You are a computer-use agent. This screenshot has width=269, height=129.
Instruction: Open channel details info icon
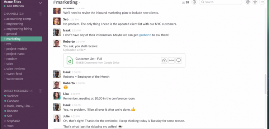[194, 2]
